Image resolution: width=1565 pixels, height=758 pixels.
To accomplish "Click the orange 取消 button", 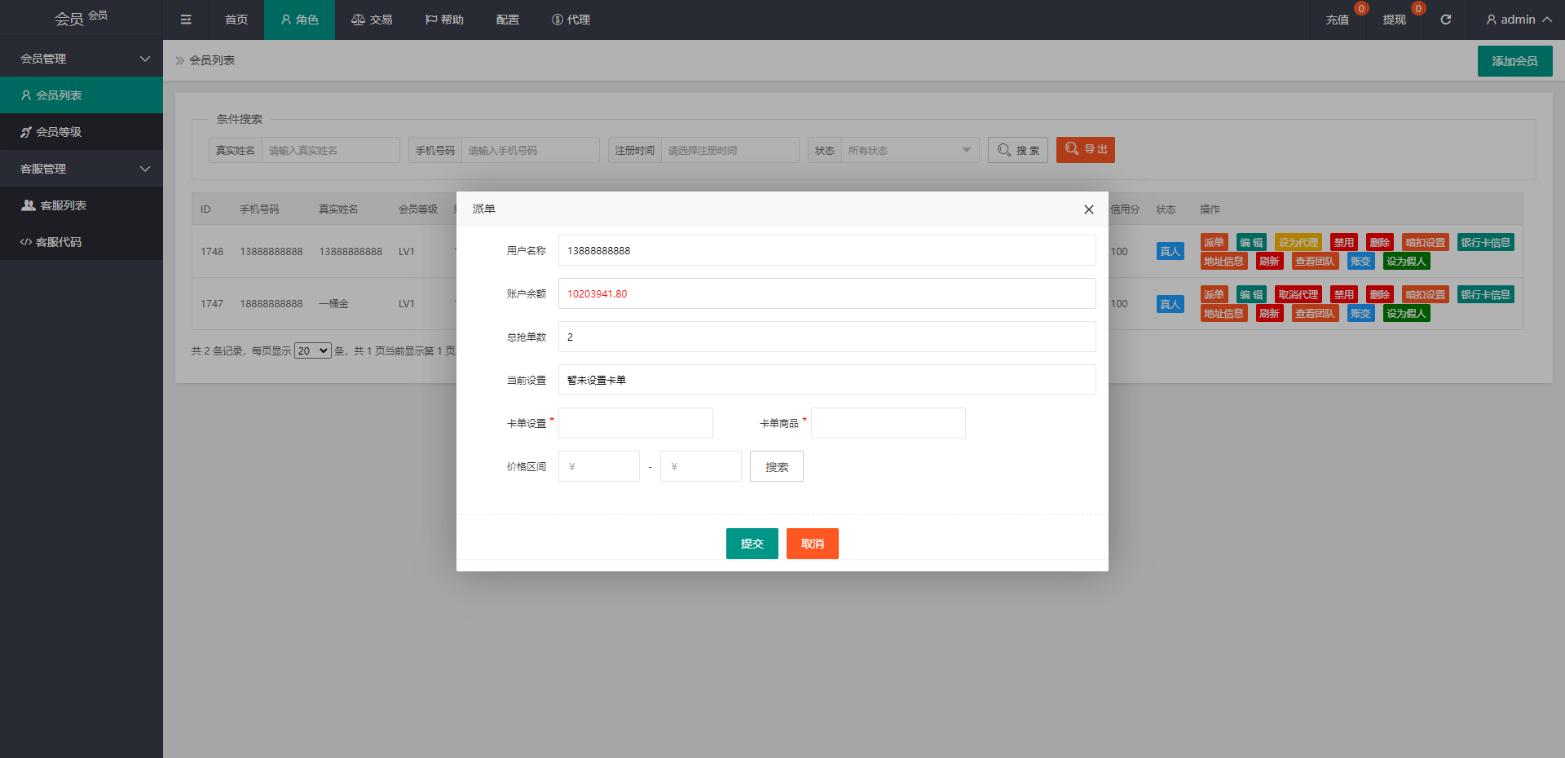I will click(812, 544).
